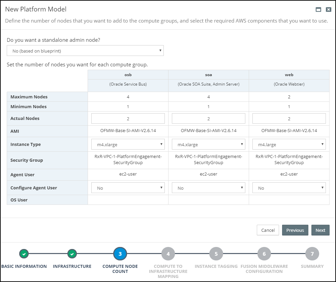Viewport: 336px width, 282px height.
Task: Jump to step 5 Instance Tagging
Action: pyautogui.click(x=216, y=254)
